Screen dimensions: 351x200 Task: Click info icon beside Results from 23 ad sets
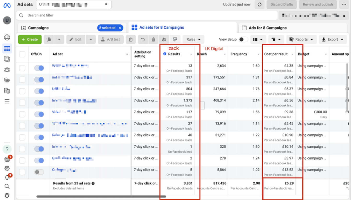tap(93, 184)
